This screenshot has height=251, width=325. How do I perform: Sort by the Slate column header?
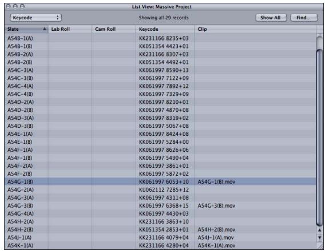coord(26,29)
